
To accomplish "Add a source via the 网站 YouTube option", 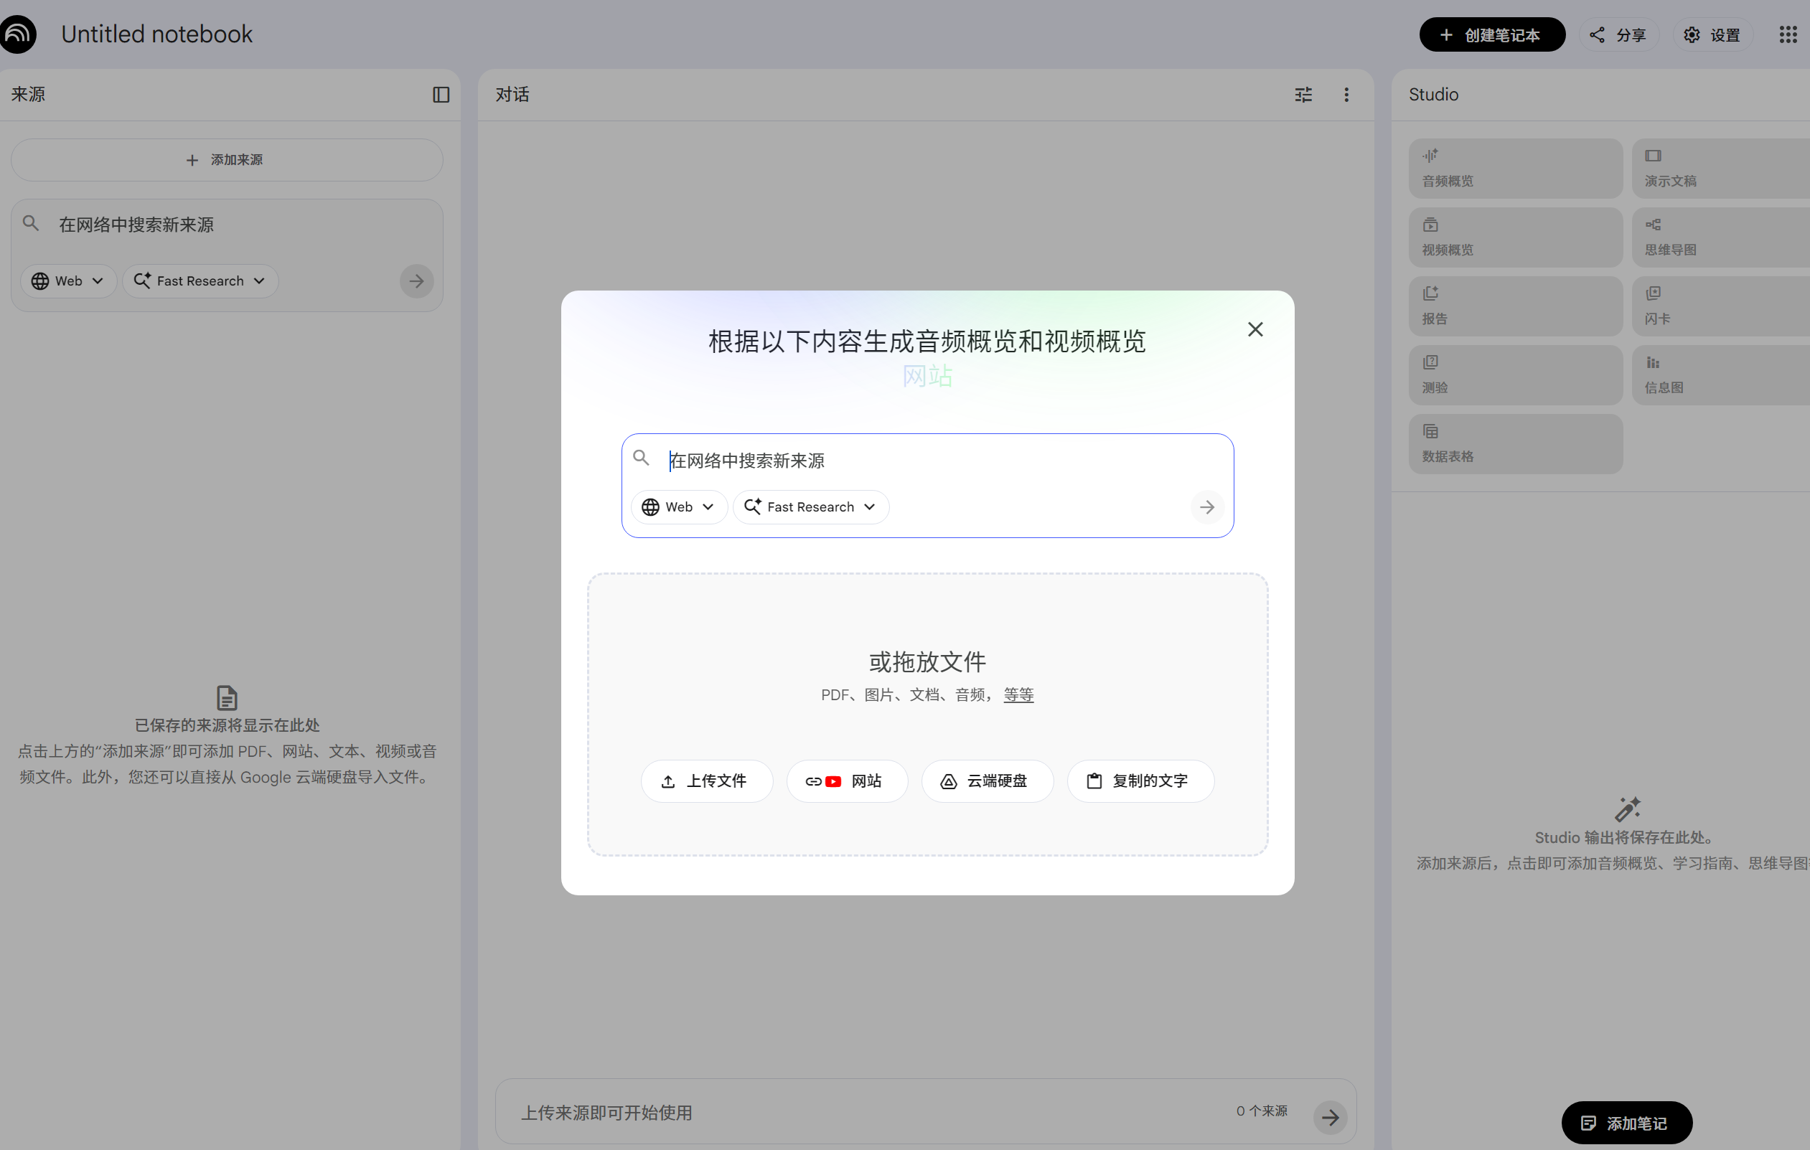I will tap(846, 781).
